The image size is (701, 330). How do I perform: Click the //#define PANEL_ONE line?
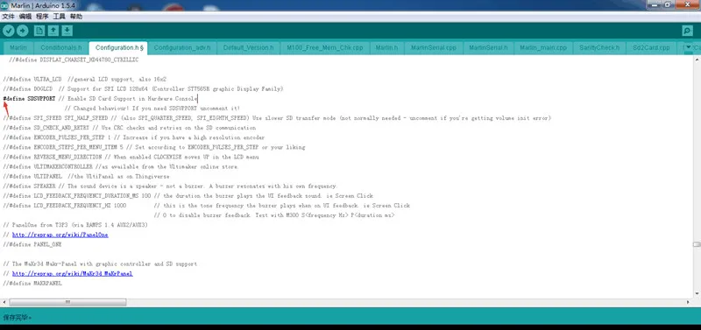32,245
